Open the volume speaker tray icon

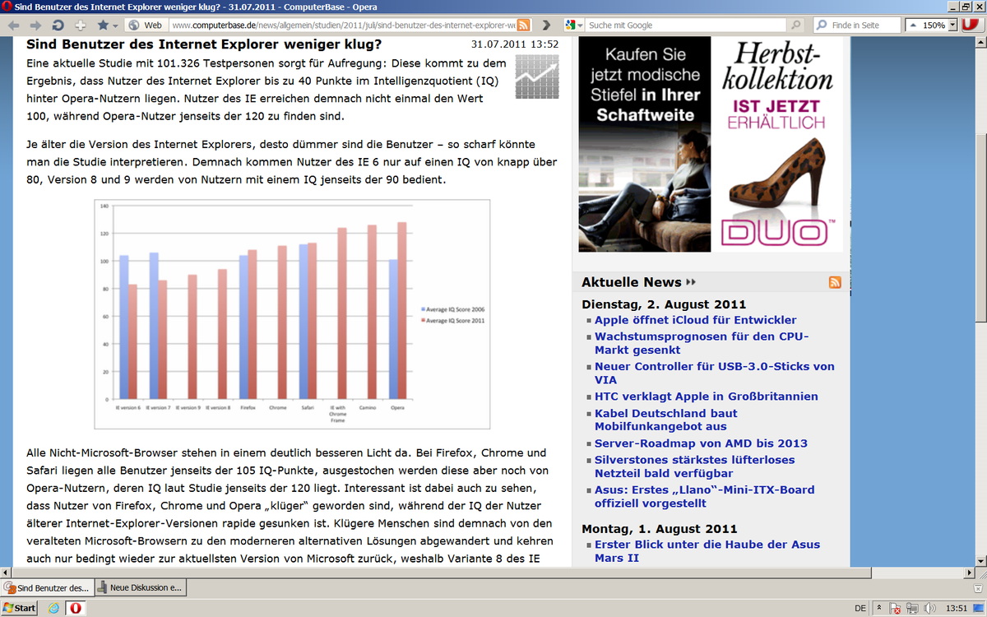coord(930,608)
